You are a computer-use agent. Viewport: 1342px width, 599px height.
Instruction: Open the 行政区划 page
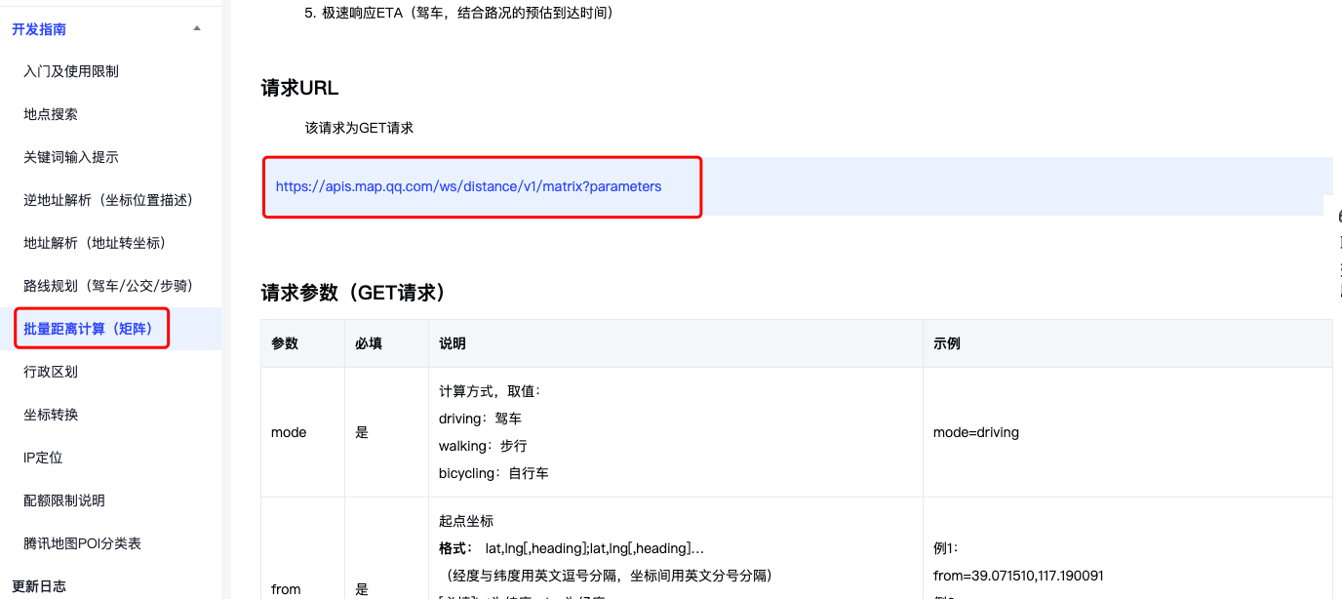51,372
